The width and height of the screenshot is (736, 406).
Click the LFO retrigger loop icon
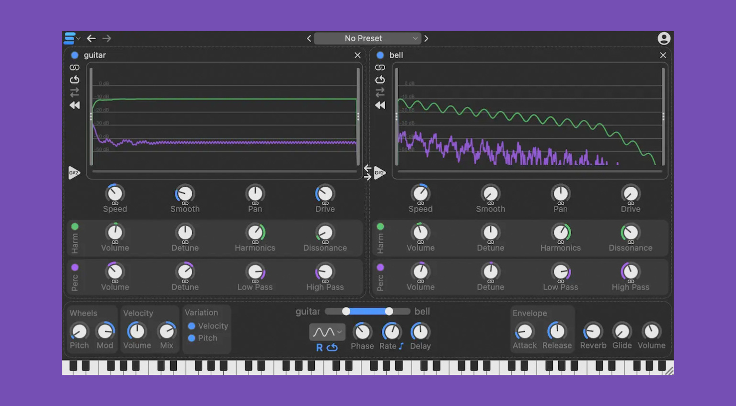coord(332,348)
